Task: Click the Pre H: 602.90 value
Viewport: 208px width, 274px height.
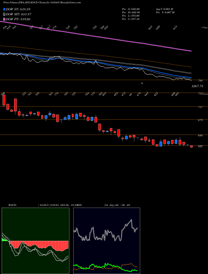Action: [x=131, y=12]
